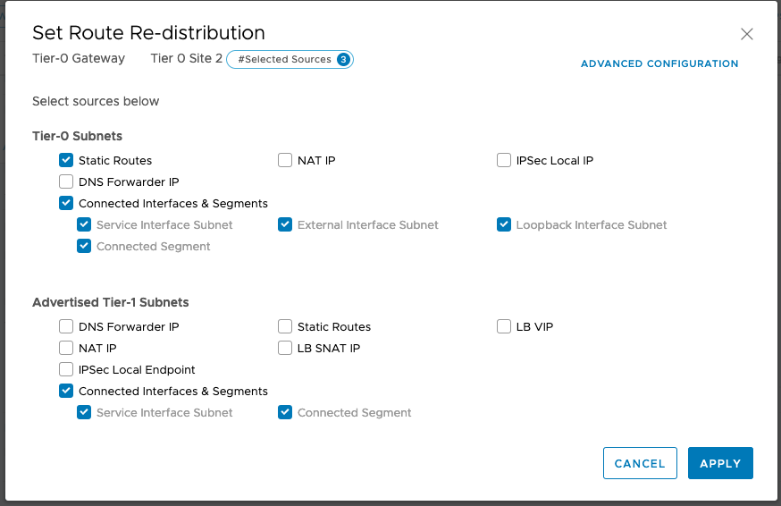This screenshot has height=506, width=781.
Task: Toggle Tier-0 Connected Interfaces & Segments
Action: tap(66, 204)
